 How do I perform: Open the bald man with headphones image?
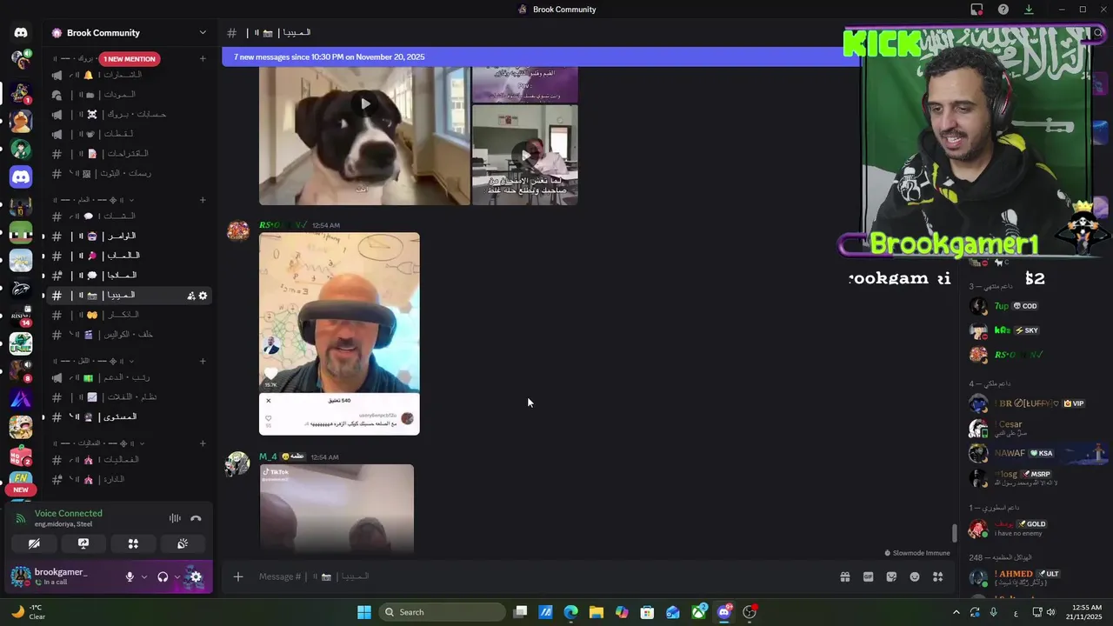click(339, 334)
